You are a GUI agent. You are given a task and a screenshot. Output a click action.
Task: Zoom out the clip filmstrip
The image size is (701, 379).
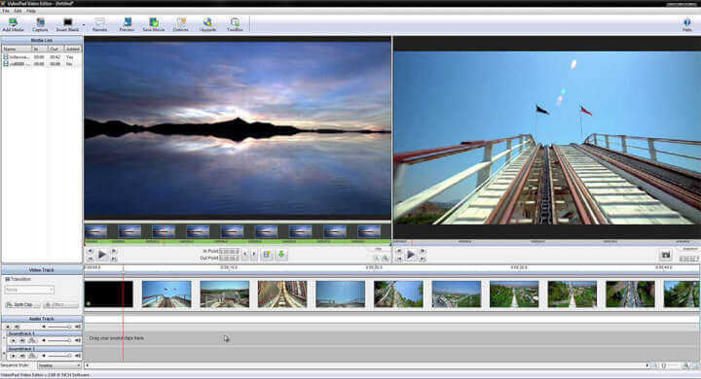pyautogui.click(x=376, y=258)
